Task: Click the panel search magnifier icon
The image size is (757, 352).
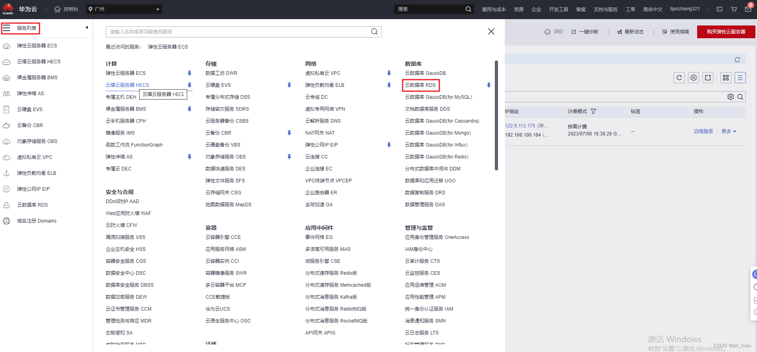Action: click(x=374, y=31)
